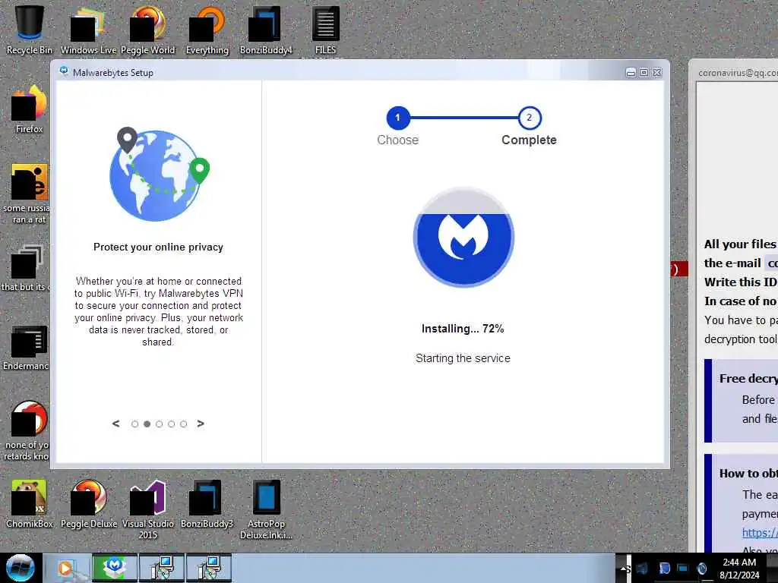Open the FILES desktop icon
778x583 pixels.
325,30
